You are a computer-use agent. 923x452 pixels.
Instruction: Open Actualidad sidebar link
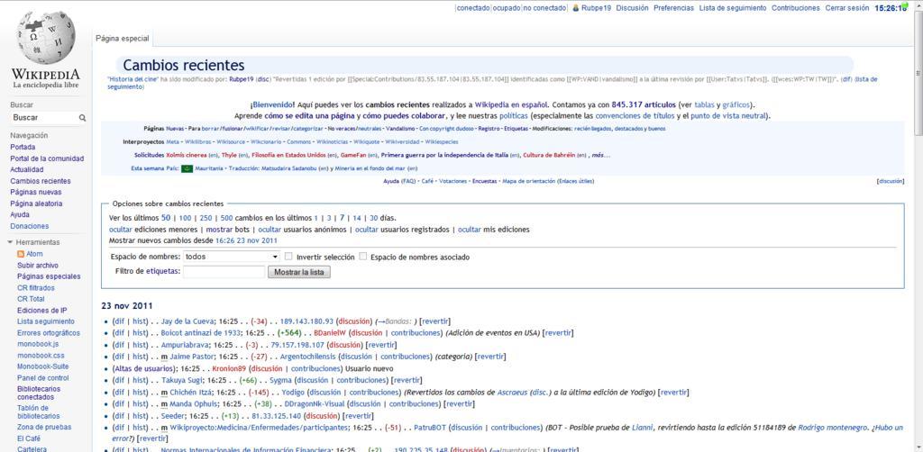(26, 170)
